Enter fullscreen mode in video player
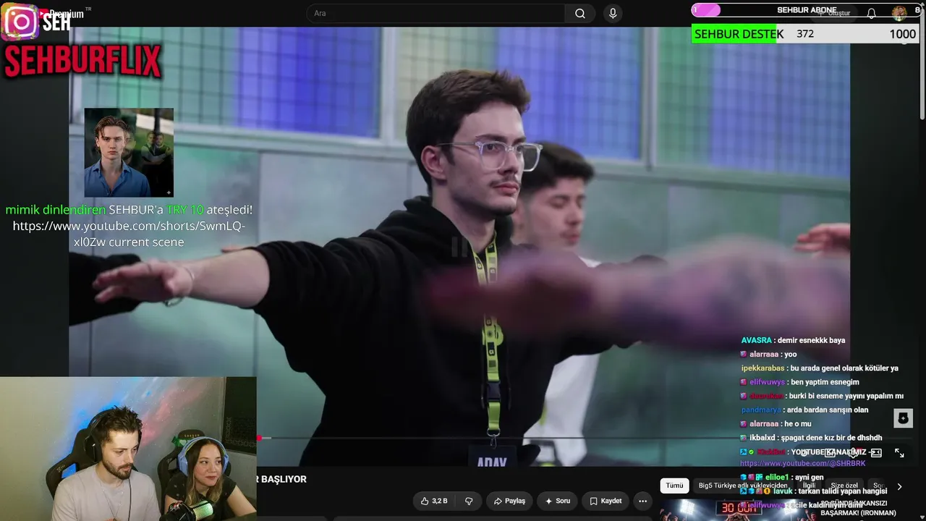The height and width of the screenshot is (521, 926). tap(899, 453)
